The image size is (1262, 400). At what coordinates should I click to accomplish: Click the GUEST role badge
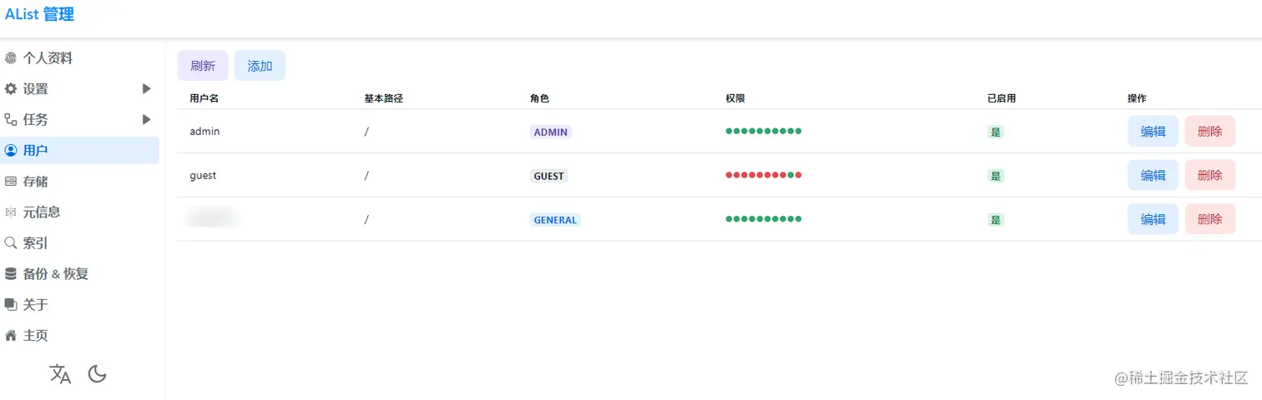(549, 176)
